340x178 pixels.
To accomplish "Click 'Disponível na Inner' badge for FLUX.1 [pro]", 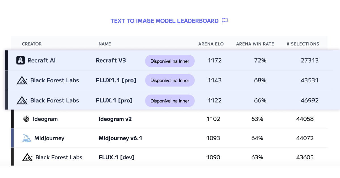I will click(x=170, y=101).
